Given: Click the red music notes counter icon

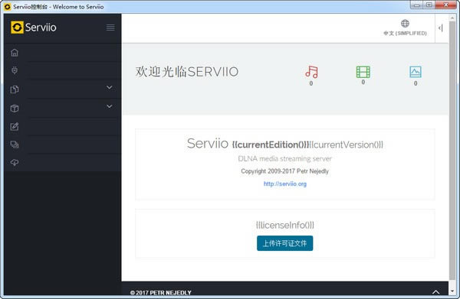Looking at the screenshot, I should (311, 72).
